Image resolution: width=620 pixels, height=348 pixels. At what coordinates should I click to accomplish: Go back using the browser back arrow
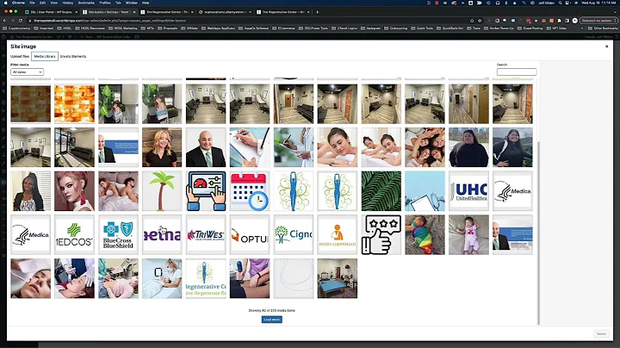[5, 21]
